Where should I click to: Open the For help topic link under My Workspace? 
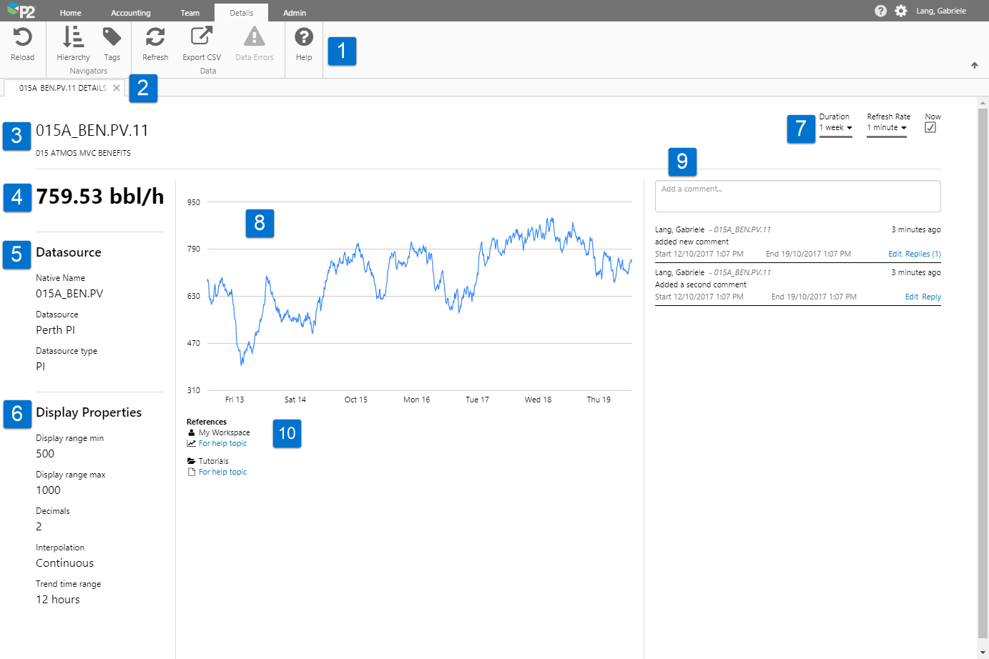point(222,443)
